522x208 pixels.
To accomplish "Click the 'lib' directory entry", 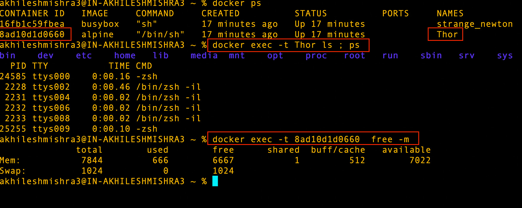I will [x=160, y=55].
